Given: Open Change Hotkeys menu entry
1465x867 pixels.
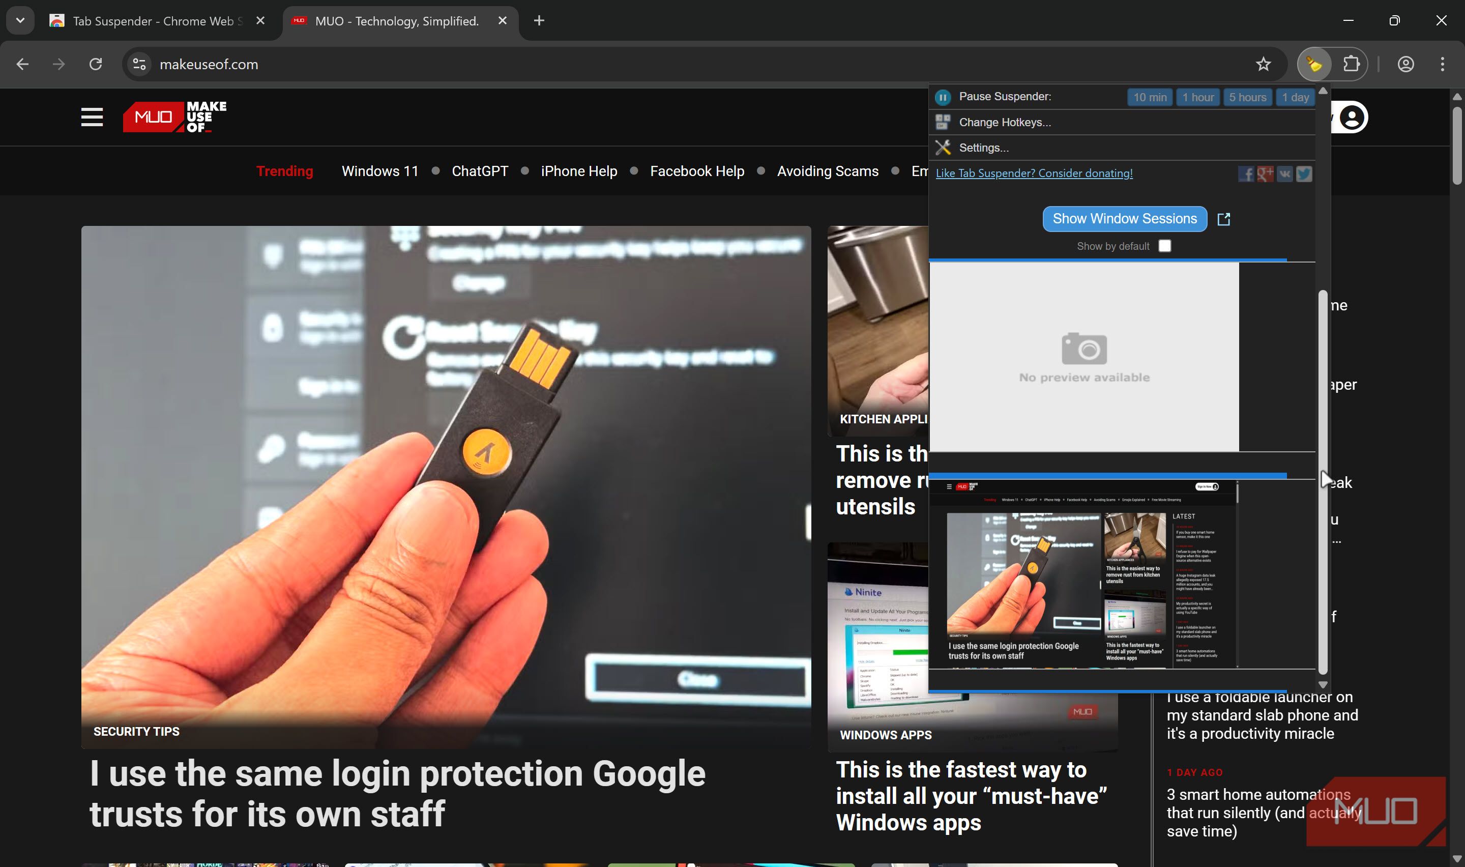Looking at the screenshot, I should click(1122, 122).
